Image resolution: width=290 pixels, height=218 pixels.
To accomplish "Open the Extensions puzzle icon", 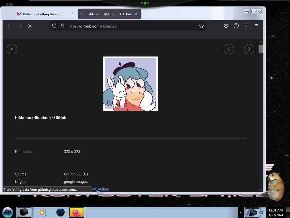I will point(246,26).
